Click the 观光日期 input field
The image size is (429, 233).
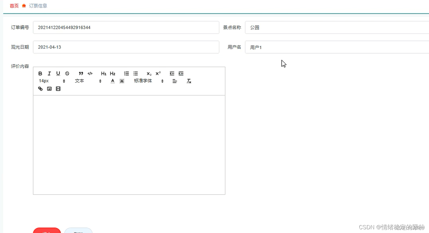pyautogui.click(x=126, y=47)
